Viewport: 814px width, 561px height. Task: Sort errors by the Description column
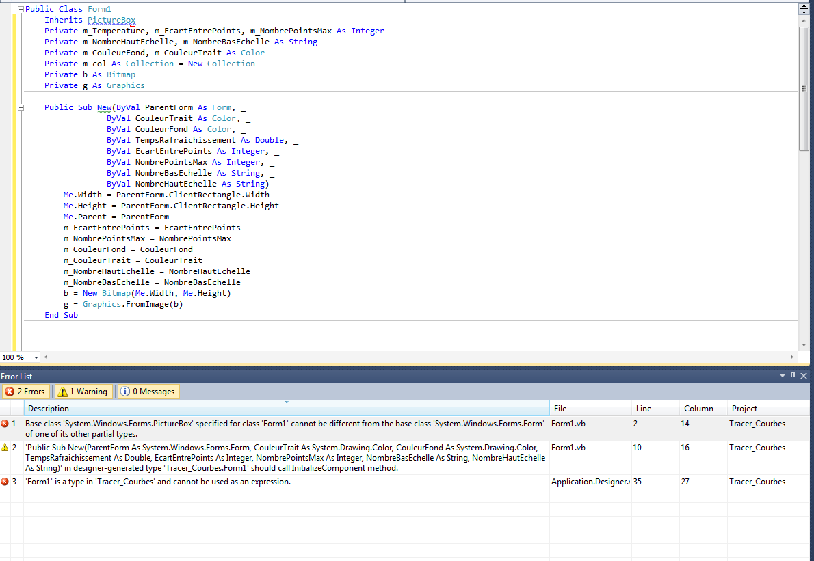(287, 409)
